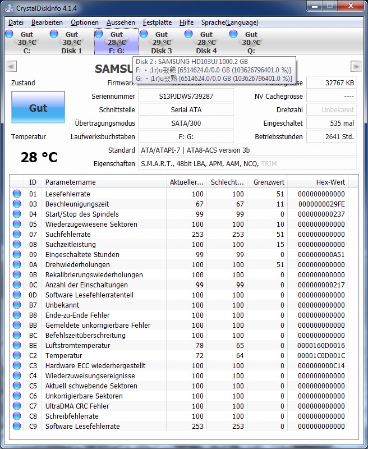Open the Aussehen menu
368x449 pixels.
[x=121, y=22]
